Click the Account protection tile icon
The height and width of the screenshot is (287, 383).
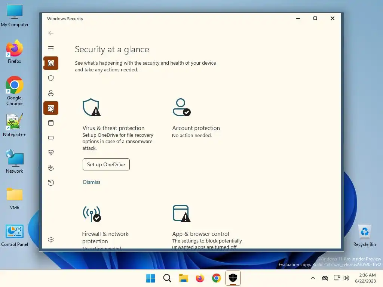[181, 107]
